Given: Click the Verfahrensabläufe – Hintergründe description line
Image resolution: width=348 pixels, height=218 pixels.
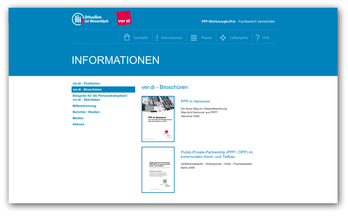Looking at the screenshot, I should pos(216,164).
